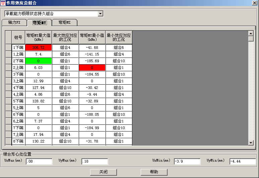Close the 作用效应总组合 dialog window
This screenshot has height=178, width=259.
coord(255,3)
